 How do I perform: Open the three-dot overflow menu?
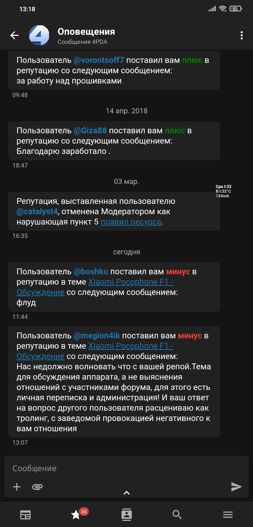[241, 35]
